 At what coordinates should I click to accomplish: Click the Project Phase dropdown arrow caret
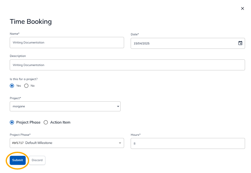pyautogui.click(x=120, y=143)
